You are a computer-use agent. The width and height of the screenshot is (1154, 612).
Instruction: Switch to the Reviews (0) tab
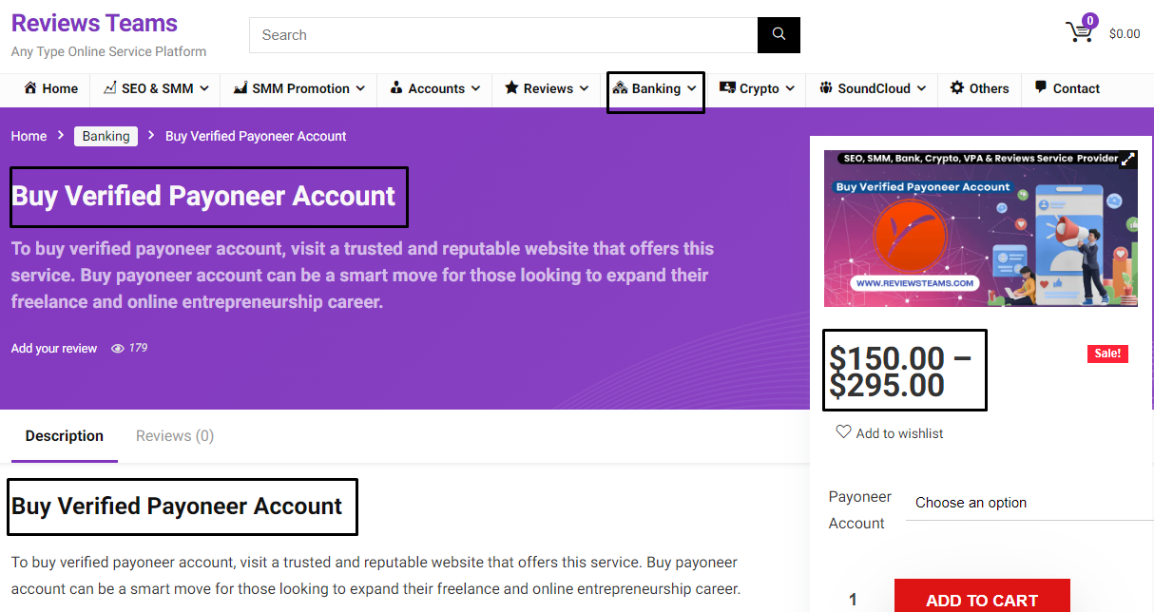pos(175,436)
